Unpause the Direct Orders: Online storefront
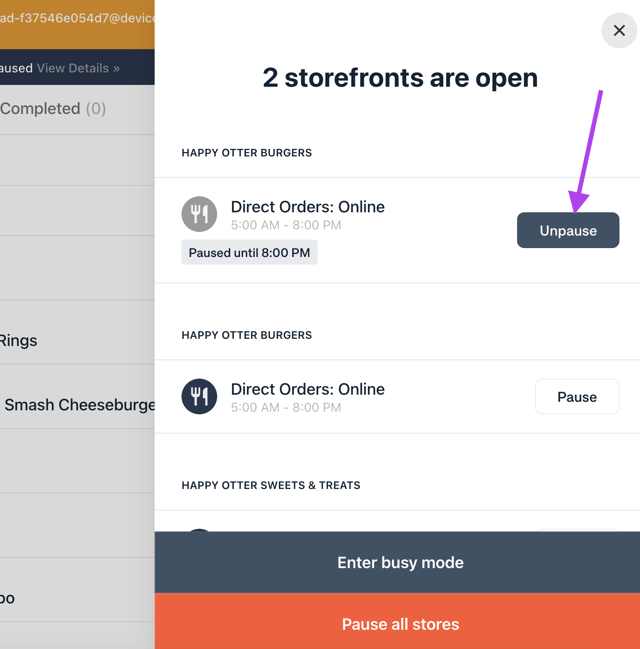The height and width of the screenshot is (649, 640). coord(568,230)
